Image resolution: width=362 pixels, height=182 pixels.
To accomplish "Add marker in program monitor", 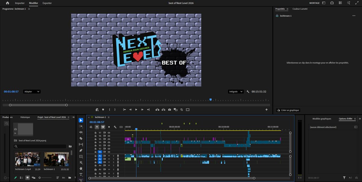I will [103, 110].
